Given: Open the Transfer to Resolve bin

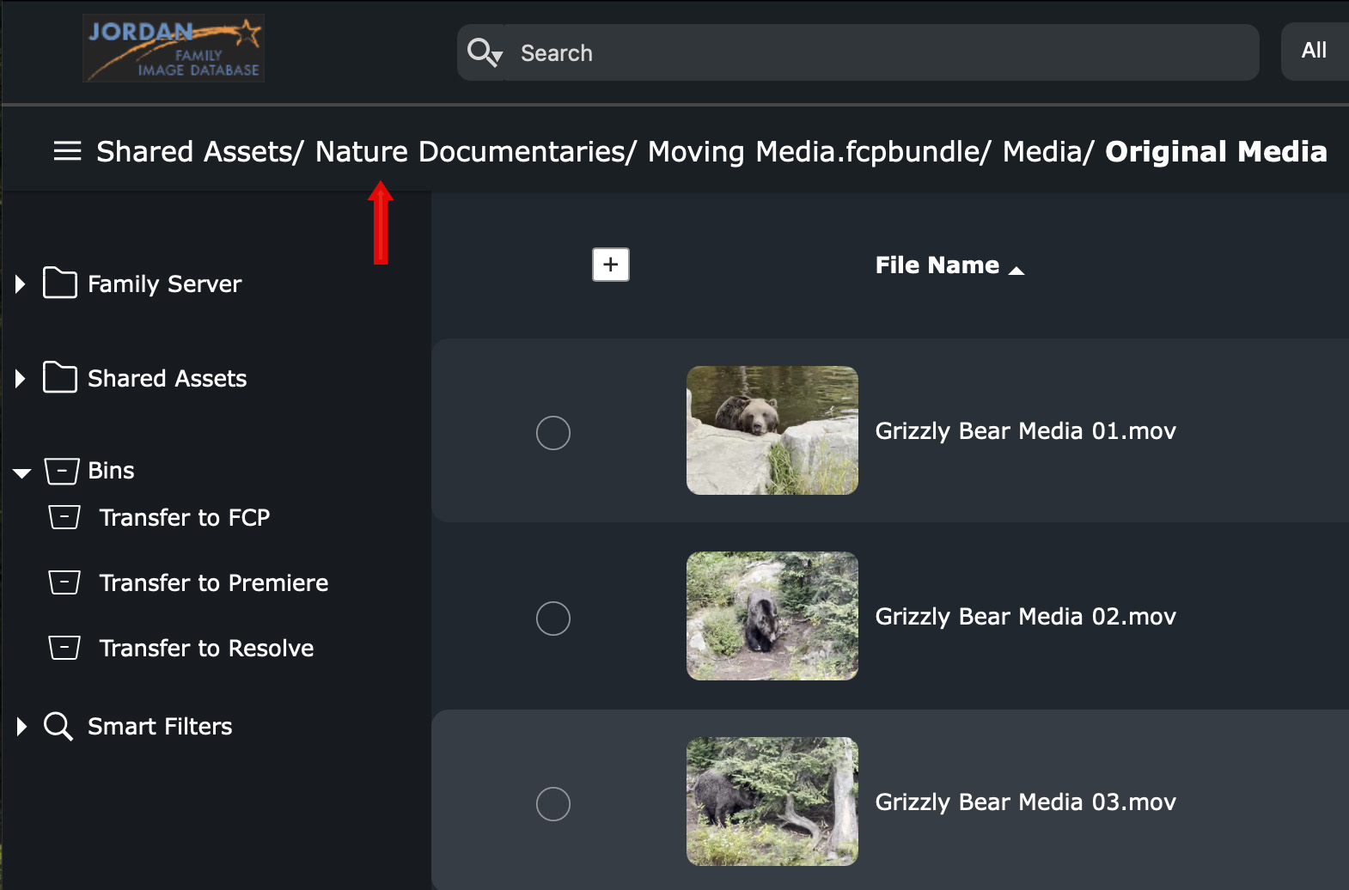Looking at the screenshot, I should (x=206, y=649).
